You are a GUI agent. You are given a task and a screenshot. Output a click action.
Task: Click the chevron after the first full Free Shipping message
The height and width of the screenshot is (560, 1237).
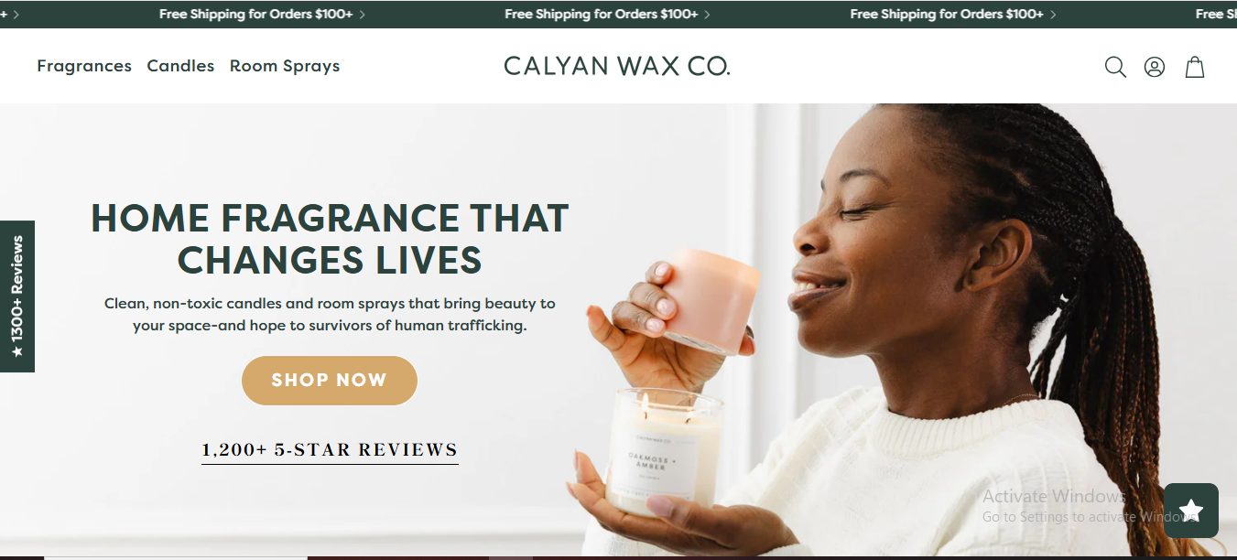(x=363, y=15)
